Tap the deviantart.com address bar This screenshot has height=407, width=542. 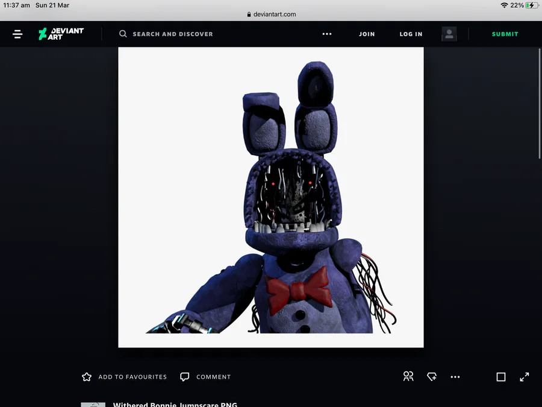coord(272,14)
